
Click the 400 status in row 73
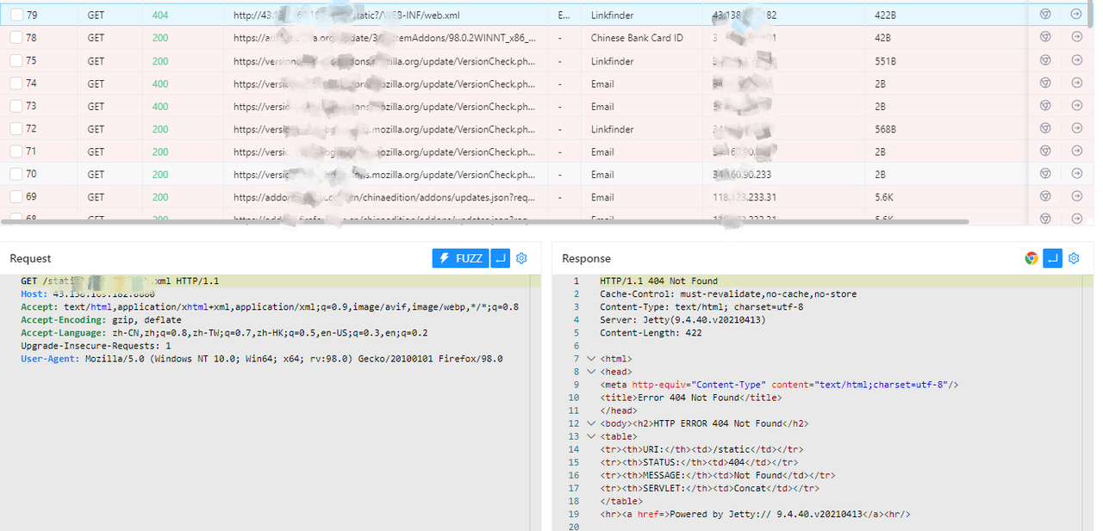tap(160, 107)
